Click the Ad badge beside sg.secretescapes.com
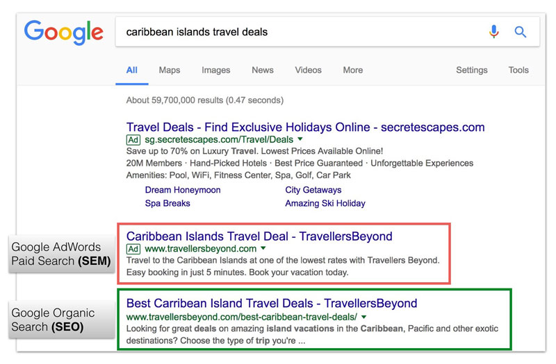This screenshot has width=556, height=364. (x=133, y=140)
